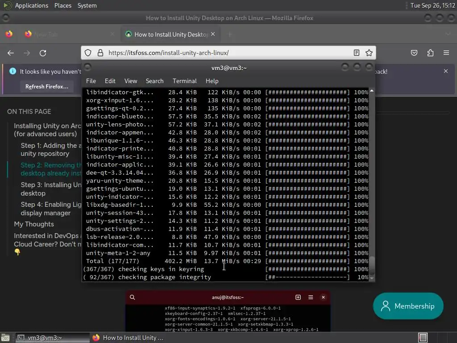
Task: Click new tab icon in anuj@itsfoss terminal
Action: point(298,297)
